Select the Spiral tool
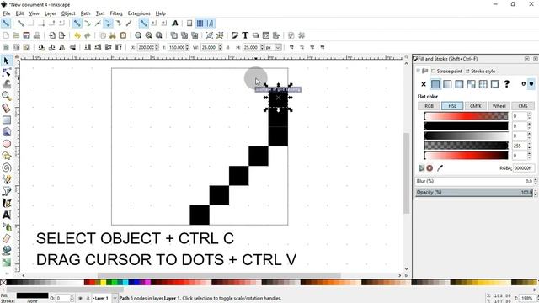 pos(6,167)
